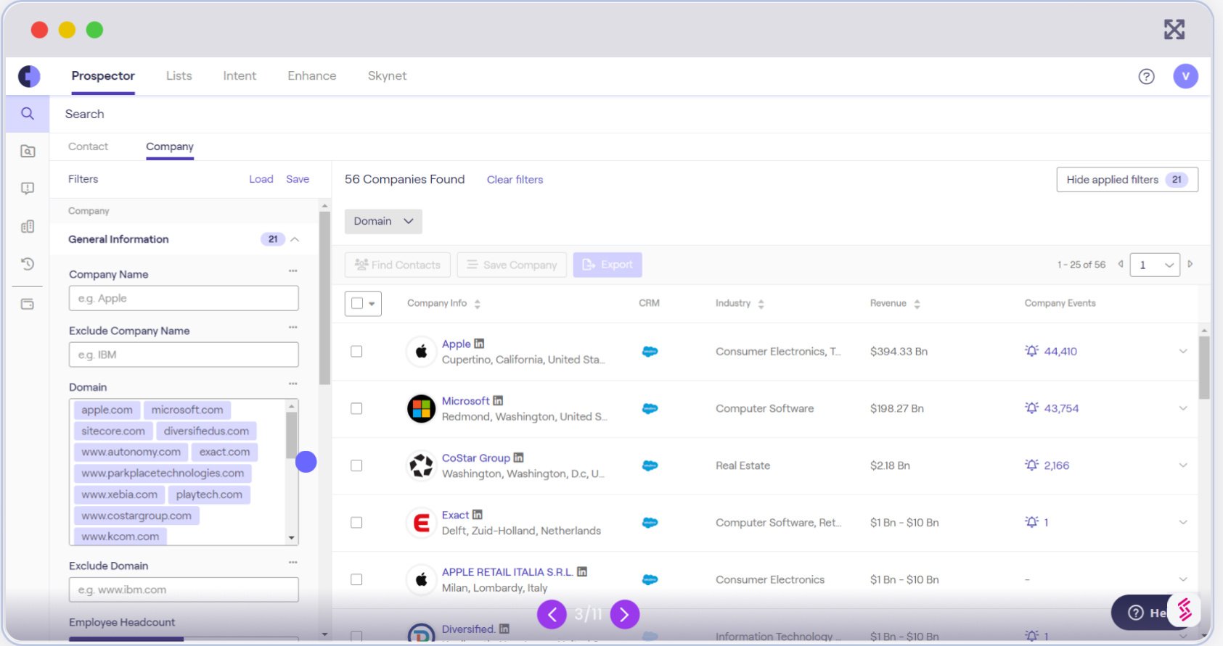Expand Apple row details chevron
Screen dimensions: 1223x646
pyautogui.click(x=1183, y=352)
